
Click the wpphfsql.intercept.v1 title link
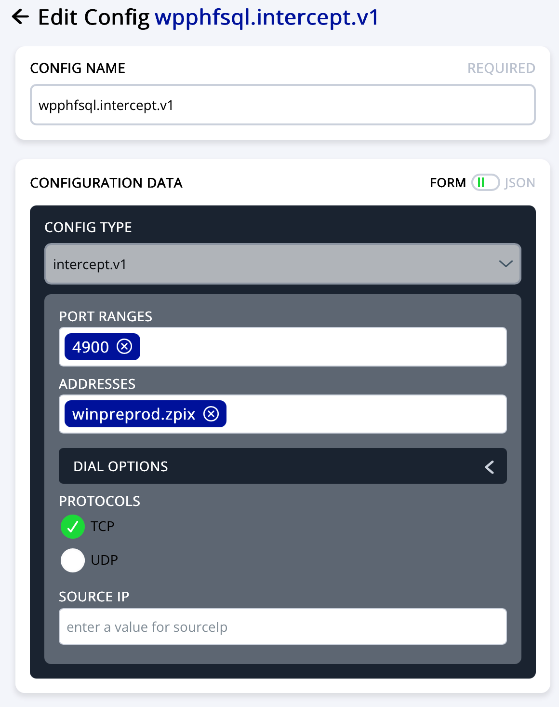tap(266, 17)
